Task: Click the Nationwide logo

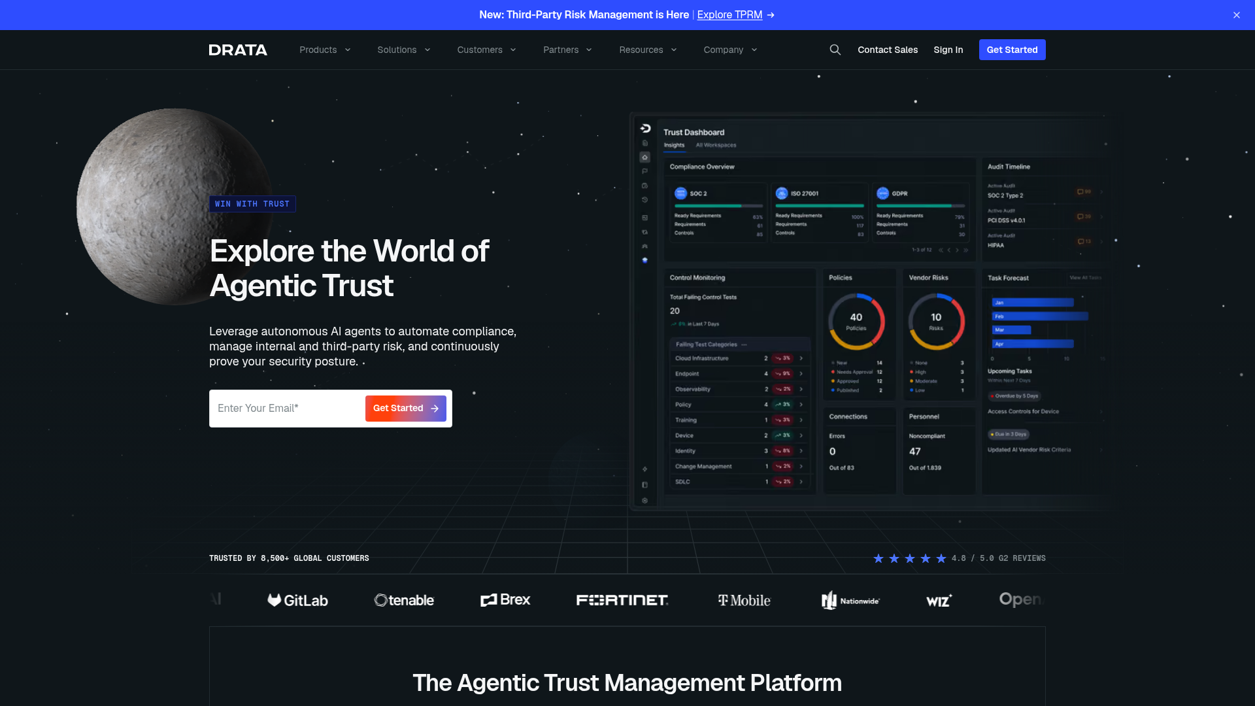Action: (x=850, y=600)
